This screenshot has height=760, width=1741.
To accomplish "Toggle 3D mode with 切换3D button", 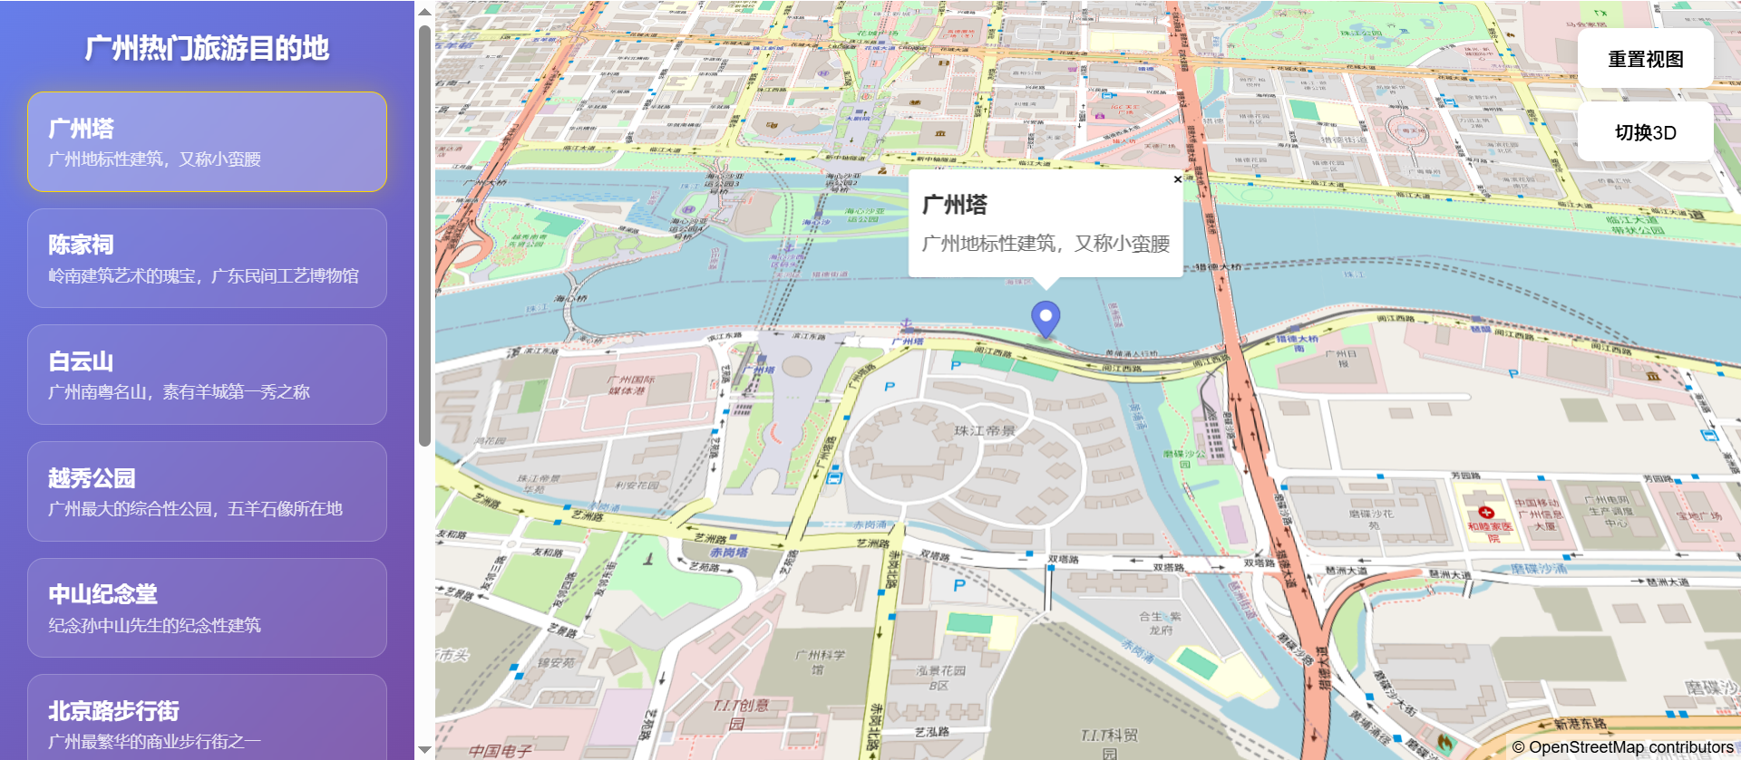I will (1645, 132).
